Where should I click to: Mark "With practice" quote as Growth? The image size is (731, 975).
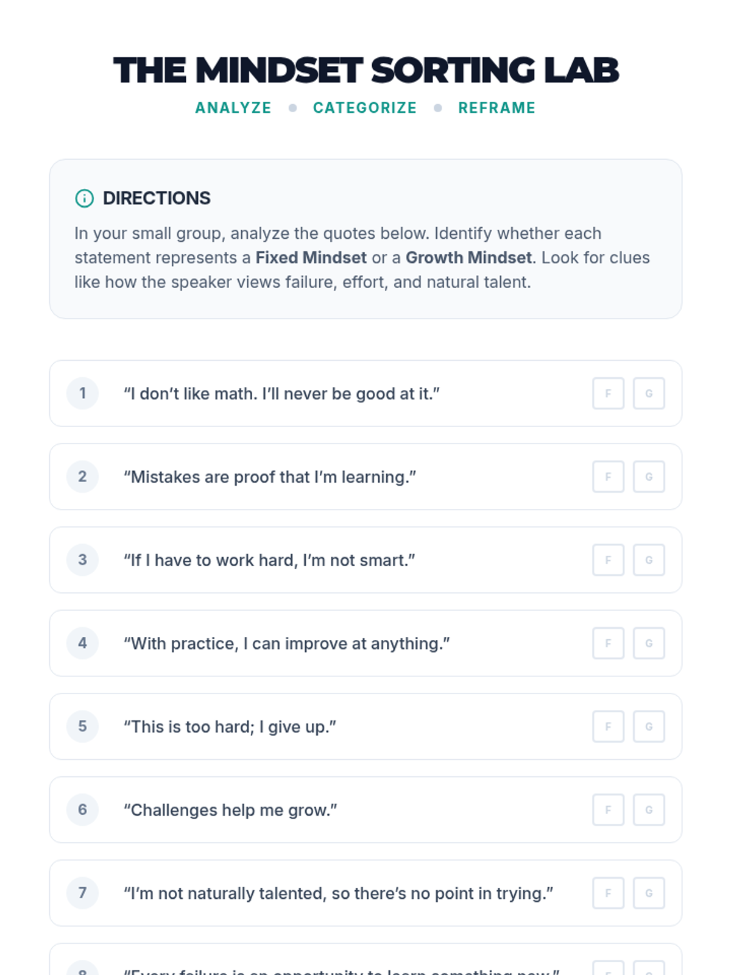[x=649, y=643]
